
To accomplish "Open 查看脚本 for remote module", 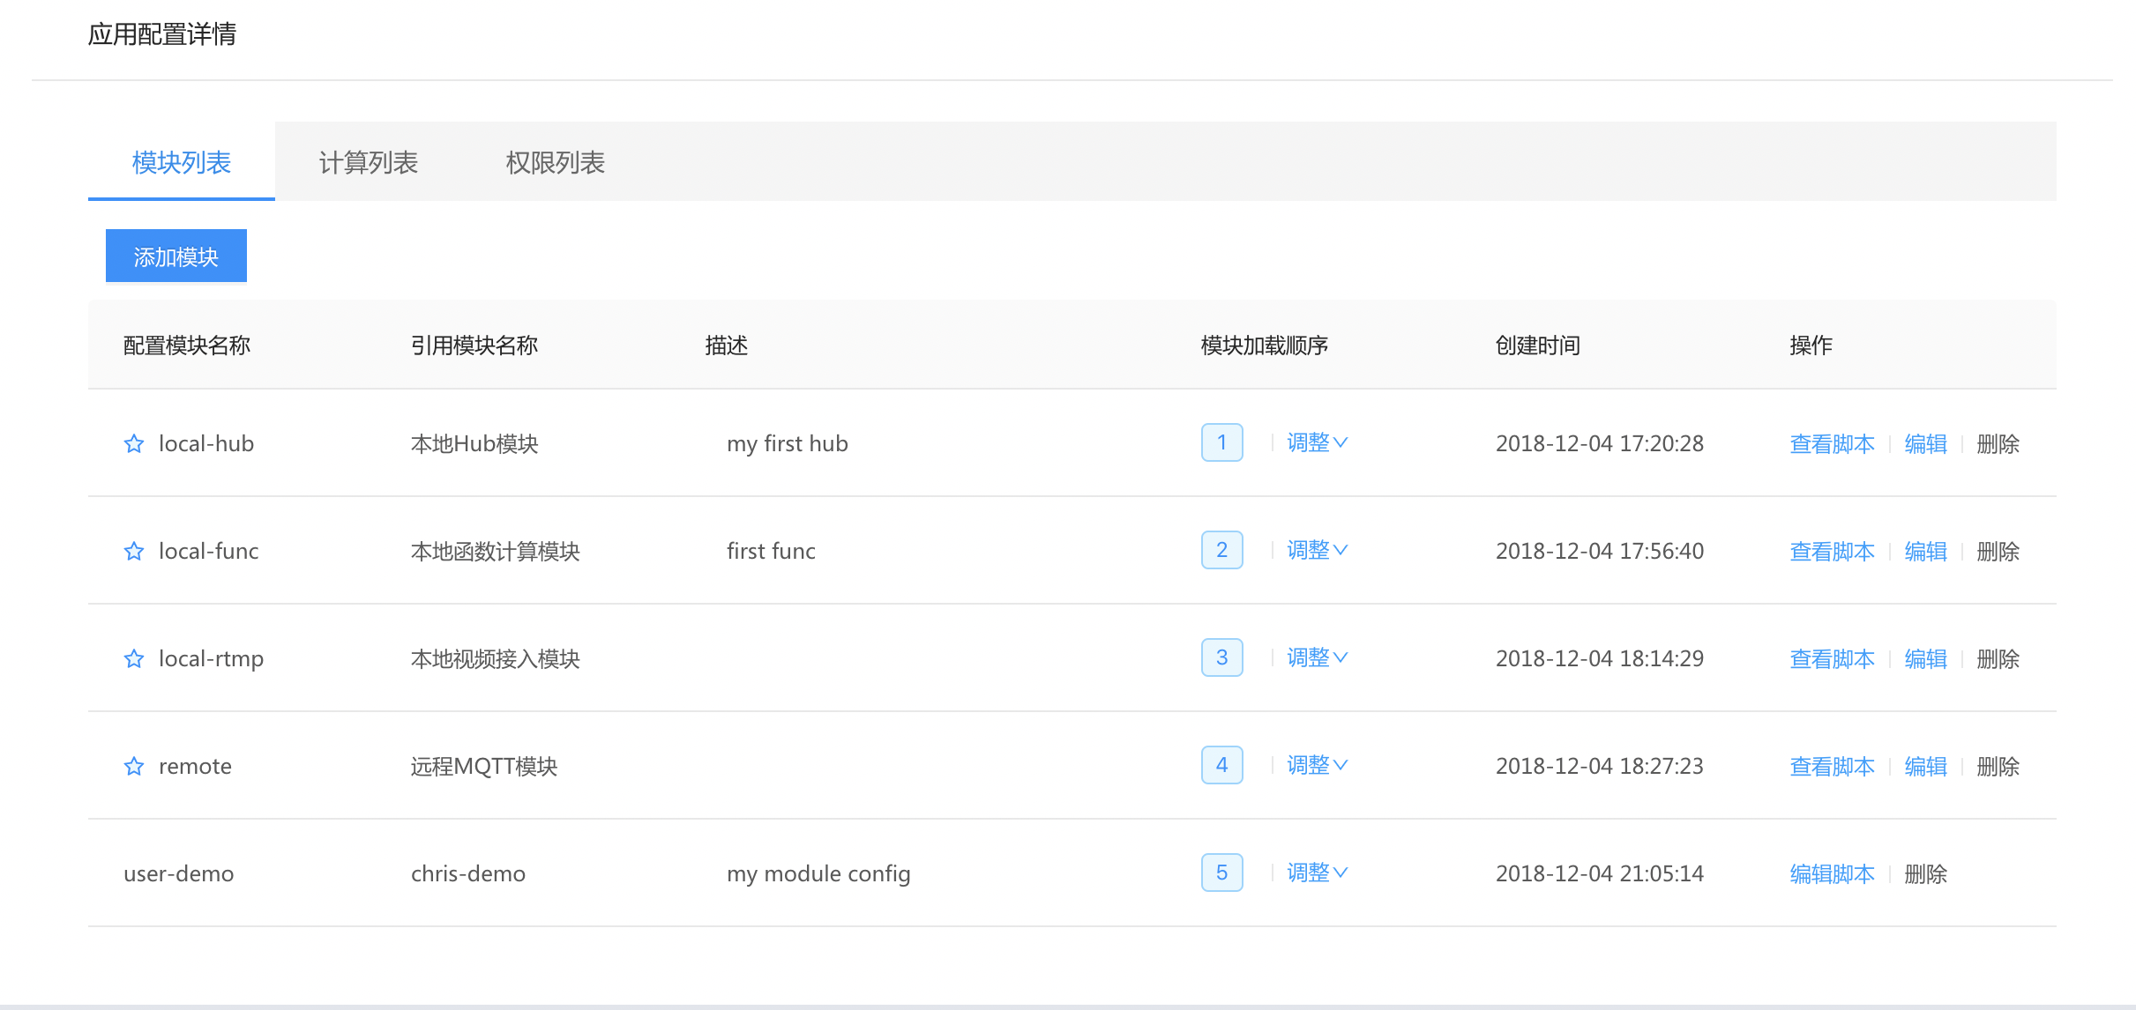I will 1832,766.
